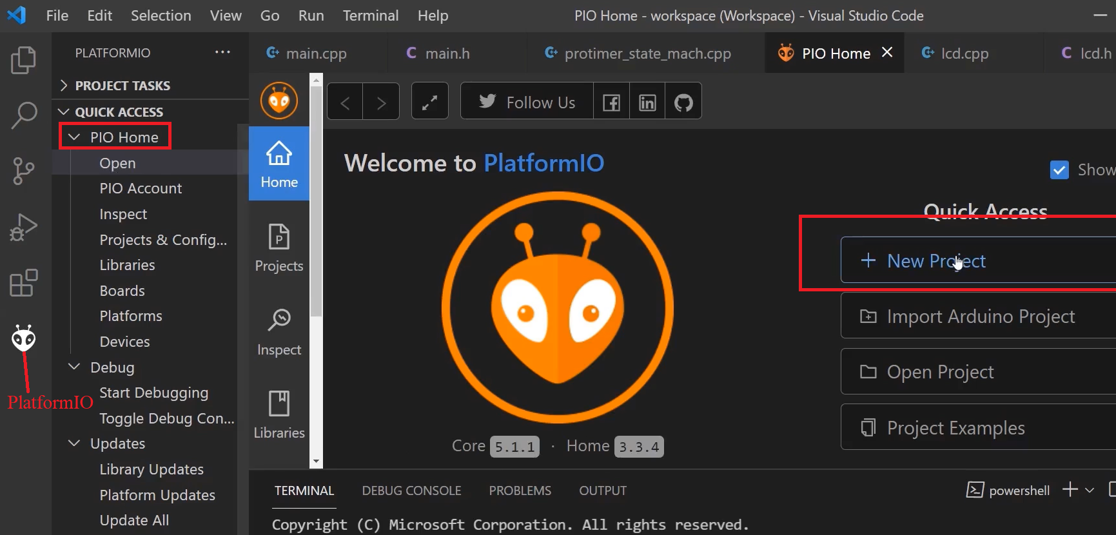1116x535 pixels.
Task: Open the Terminal menu
Action: click(371, 15)
